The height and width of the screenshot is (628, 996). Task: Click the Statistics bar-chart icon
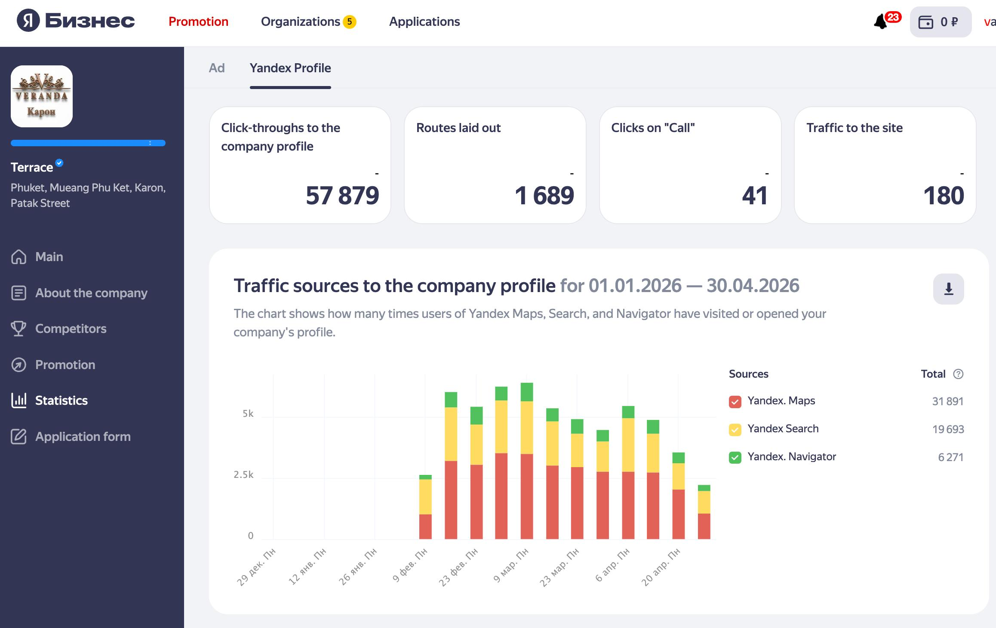pos(18,400)
